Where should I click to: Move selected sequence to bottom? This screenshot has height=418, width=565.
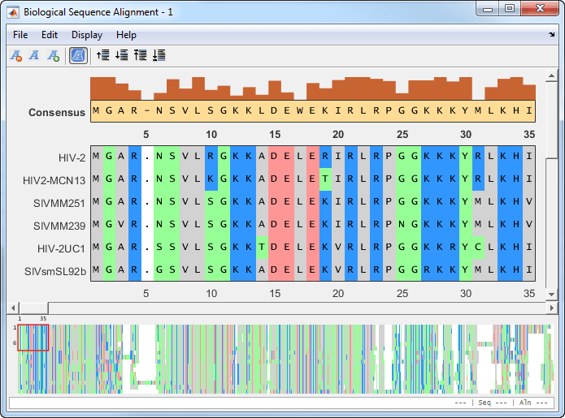[159, 55]
